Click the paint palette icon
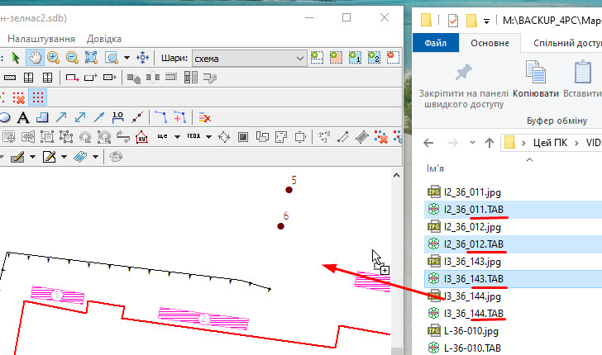The height and width of the screenshot is (355, 602). 115,157
